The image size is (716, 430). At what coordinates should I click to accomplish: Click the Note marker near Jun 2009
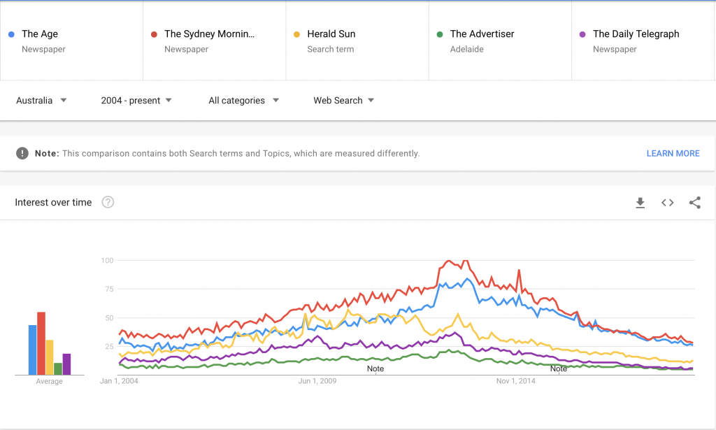(x=375, y=369)
